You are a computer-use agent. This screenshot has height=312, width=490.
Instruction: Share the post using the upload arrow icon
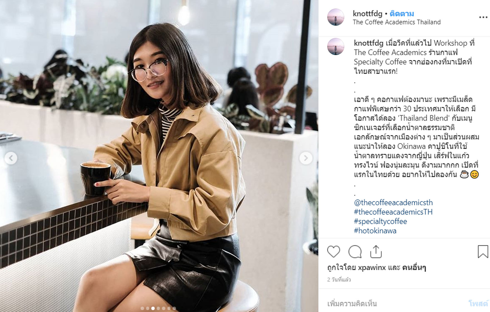pyautogui.click(x=376, y=252)
